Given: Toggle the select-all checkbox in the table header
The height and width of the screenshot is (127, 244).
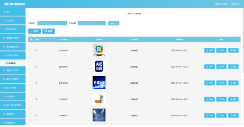Looking at the screenshot, I should point(31,39).
